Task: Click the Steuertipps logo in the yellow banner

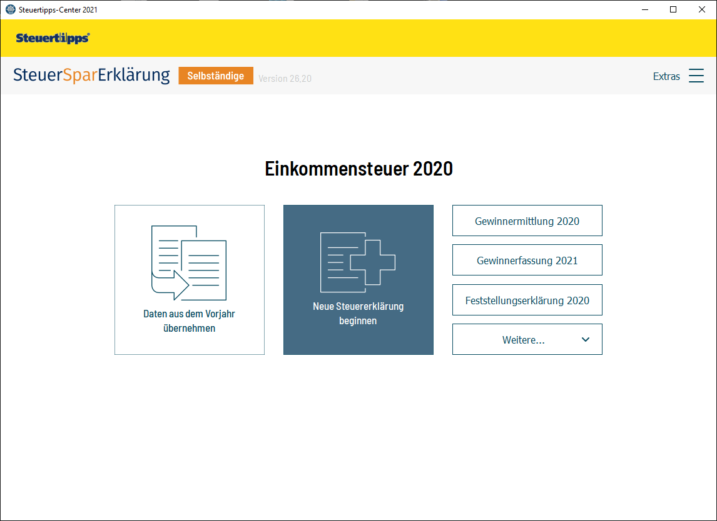Action: 53,38
